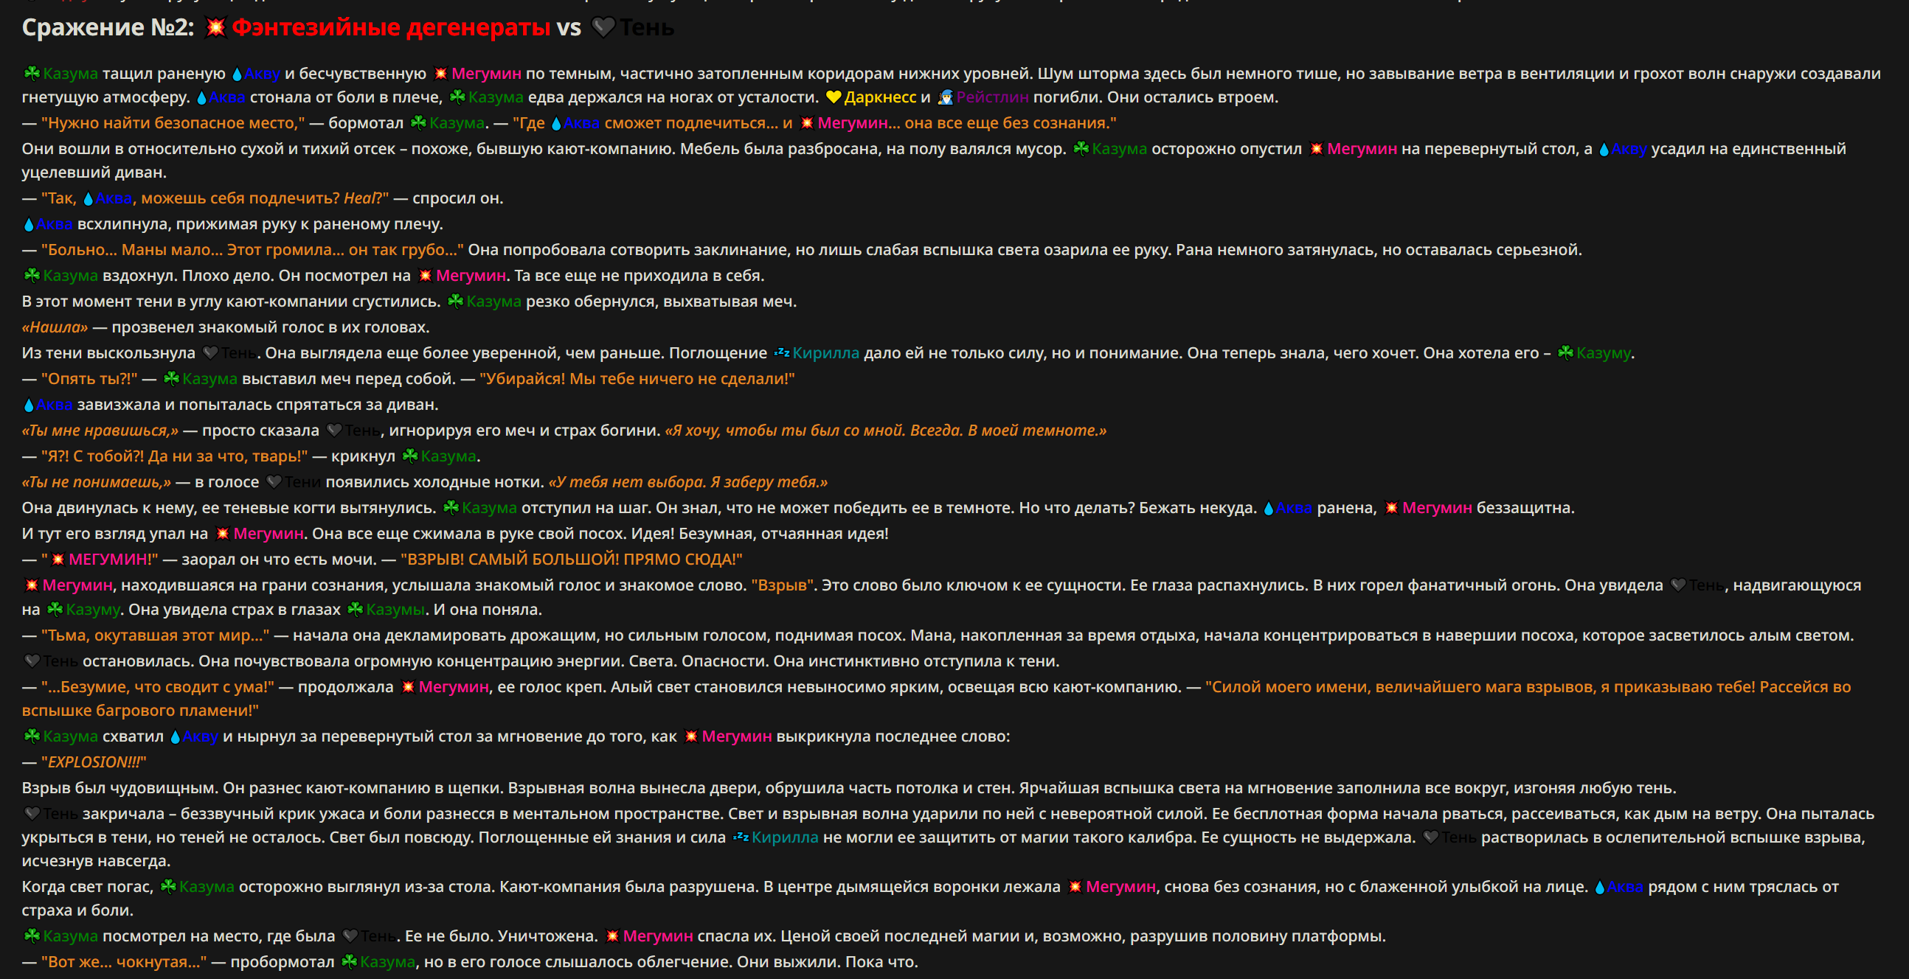Click the chant 'Тьма, окутавшая этот мир...'
Image resolution: width=1909 pixels, height=979 pixels.
click(x=155, y=635)
